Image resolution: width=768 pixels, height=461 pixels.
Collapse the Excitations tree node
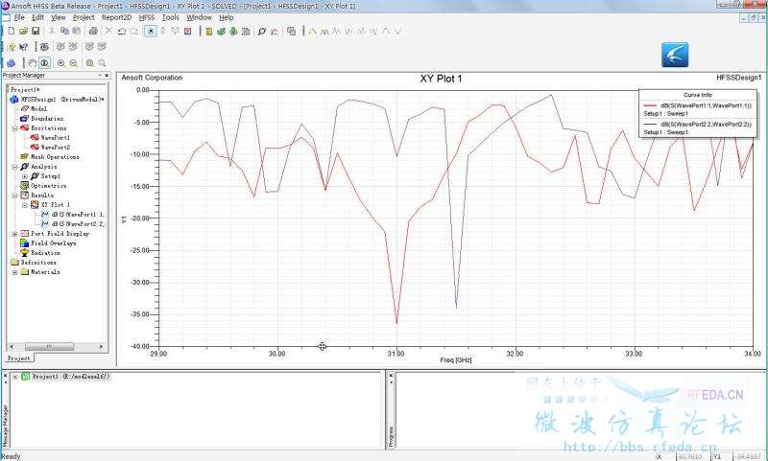coord(14,128)
